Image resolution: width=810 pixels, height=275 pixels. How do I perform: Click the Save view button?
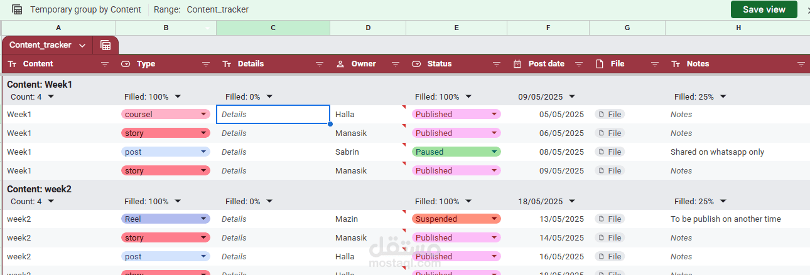764,9
